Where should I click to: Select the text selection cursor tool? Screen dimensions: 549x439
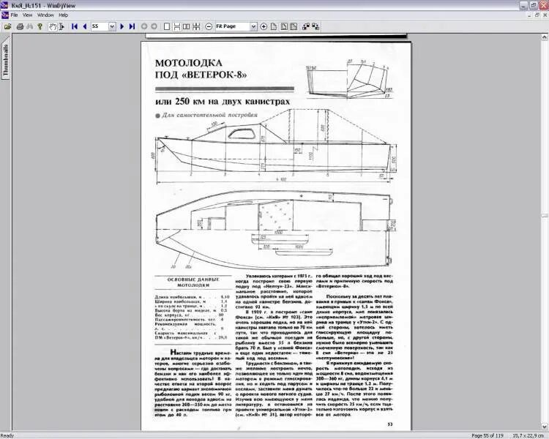click(x=62, y=26)
